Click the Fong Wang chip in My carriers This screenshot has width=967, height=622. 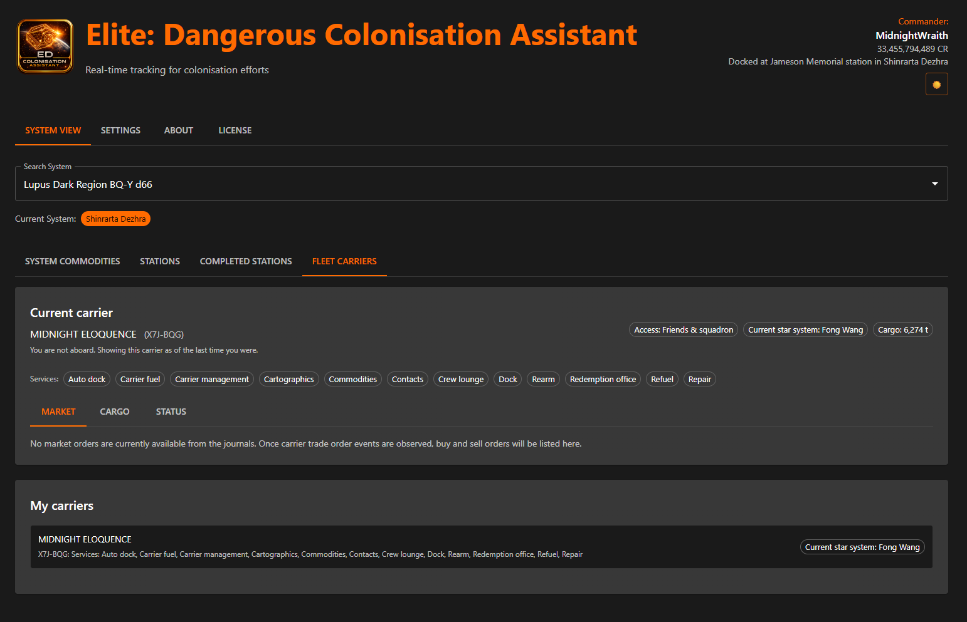(x=862, y=547)
